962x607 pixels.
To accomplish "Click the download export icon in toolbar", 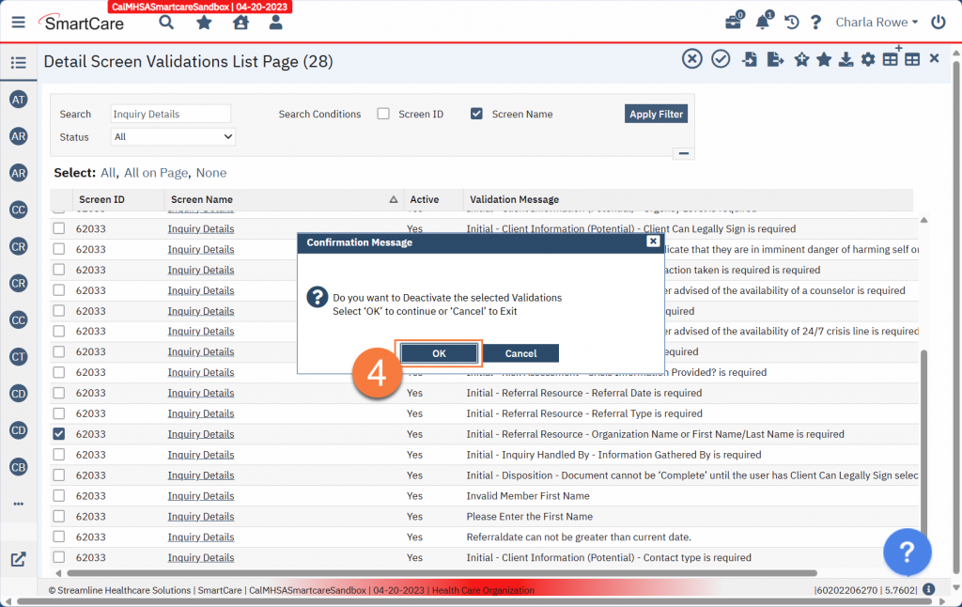I will click(x=846, y=59).
